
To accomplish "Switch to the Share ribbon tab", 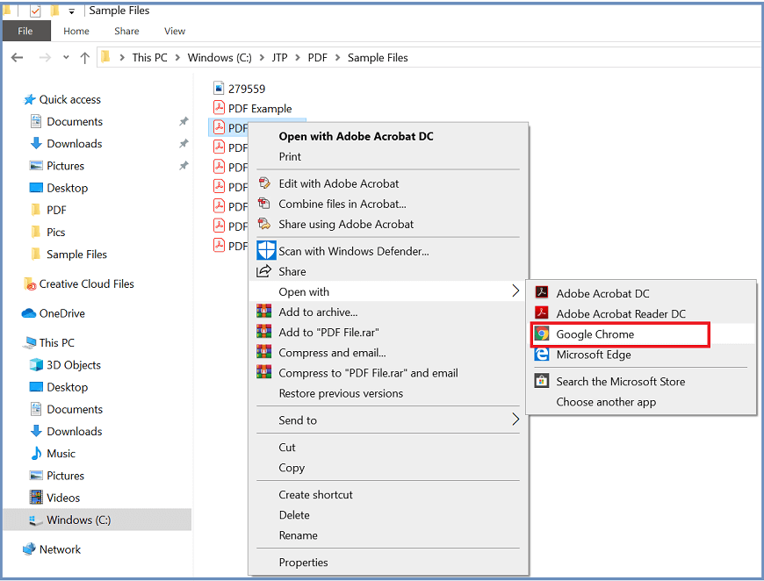I will [126, 31].
